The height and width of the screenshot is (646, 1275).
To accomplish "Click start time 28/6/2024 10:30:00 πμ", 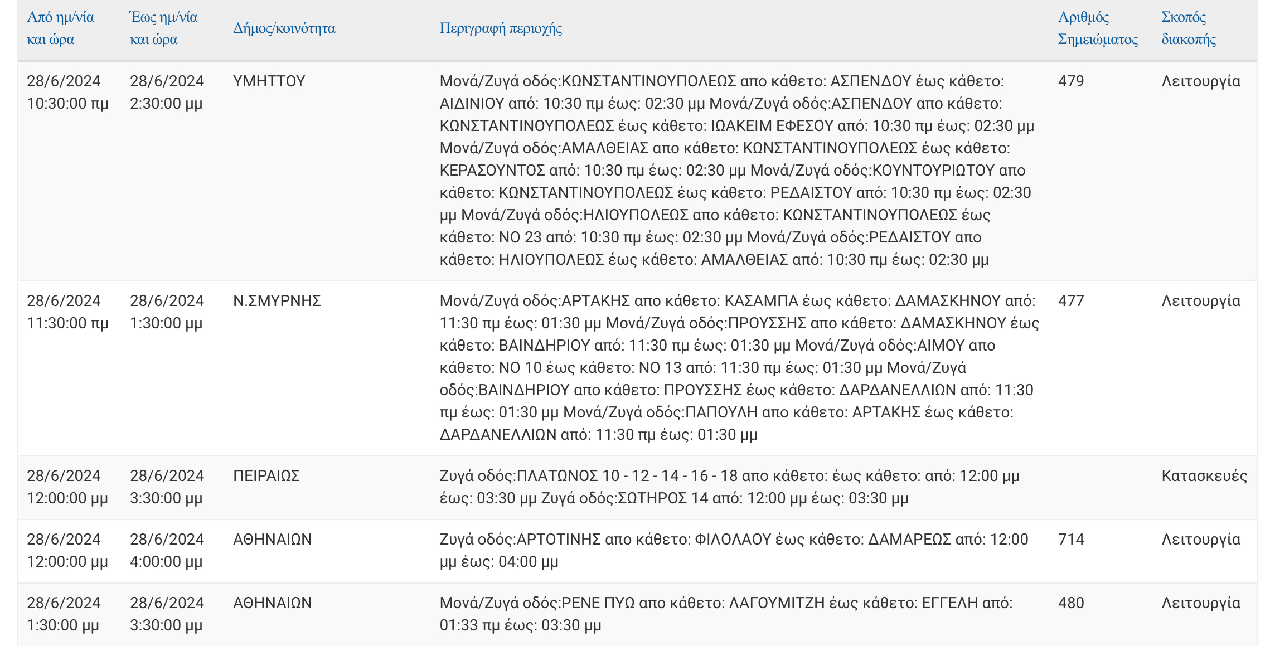I will point(67,93).
